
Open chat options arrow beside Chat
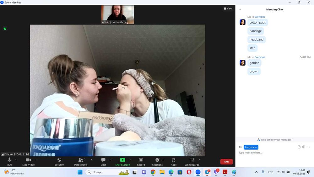[x=110, y=160]
